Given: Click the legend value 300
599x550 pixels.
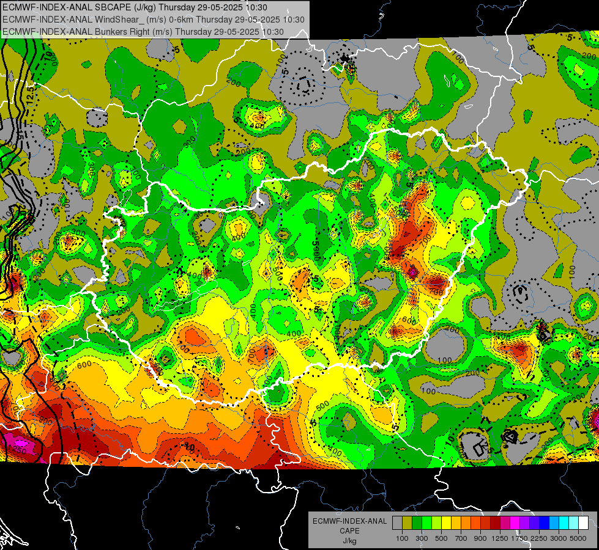Looking at the screenshot, I should 422,538.
